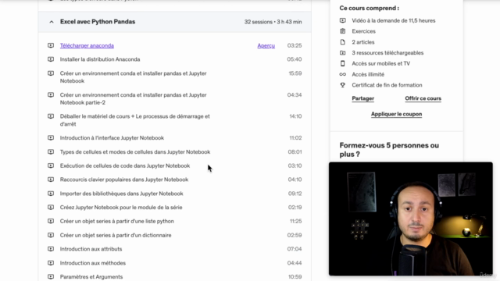
Task: Click Appliquer le coupon
Action: tap(396, 114)
